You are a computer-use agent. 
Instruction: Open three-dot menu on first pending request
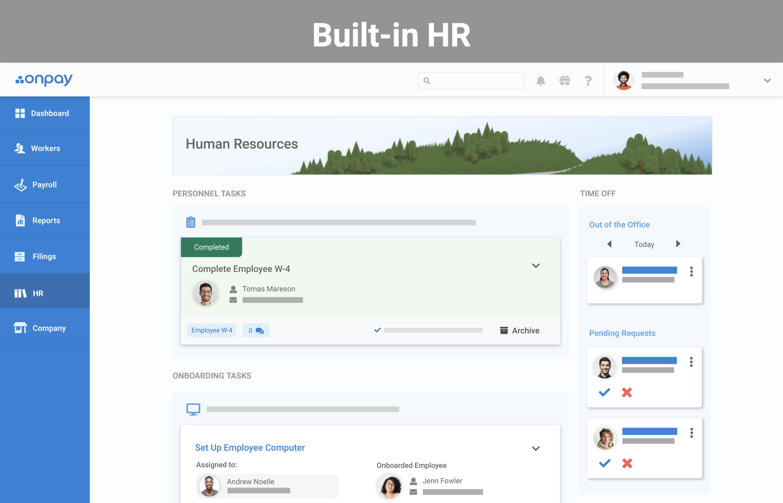[x=691, y=362]
